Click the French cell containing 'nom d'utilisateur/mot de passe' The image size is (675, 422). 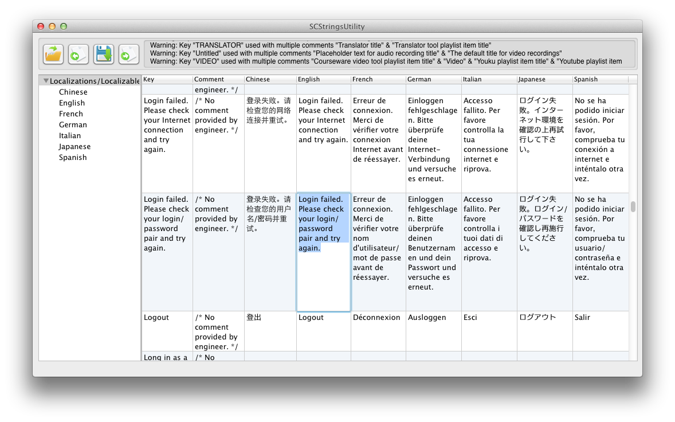[378, 252]
